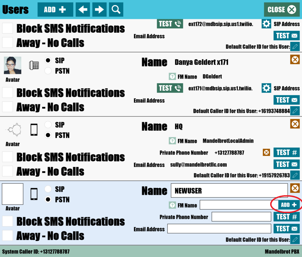This screenshot has height=257, width=302.
Task: Test SIP call for ext172
Action: point(170,24)
